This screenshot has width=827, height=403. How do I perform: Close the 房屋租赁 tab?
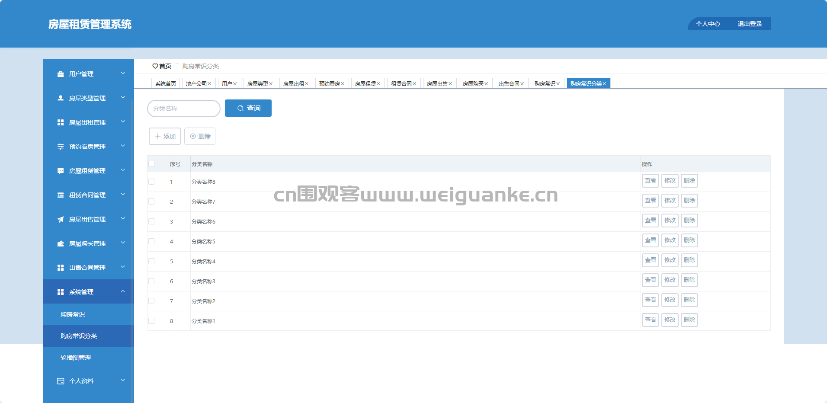point(378,84)
